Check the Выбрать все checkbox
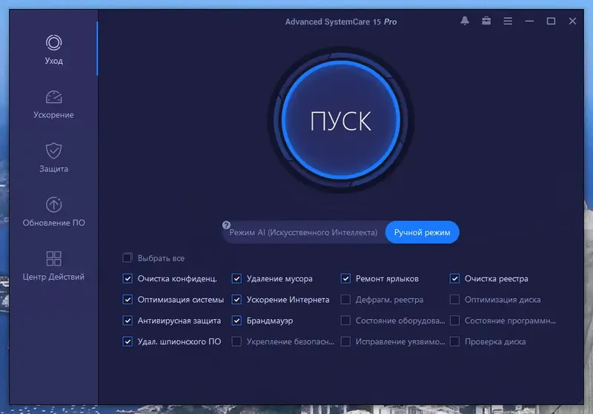593x414 pixels. [127, 257]
